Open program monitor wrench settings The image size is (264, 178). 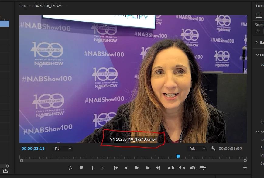[x=213, y=148]
